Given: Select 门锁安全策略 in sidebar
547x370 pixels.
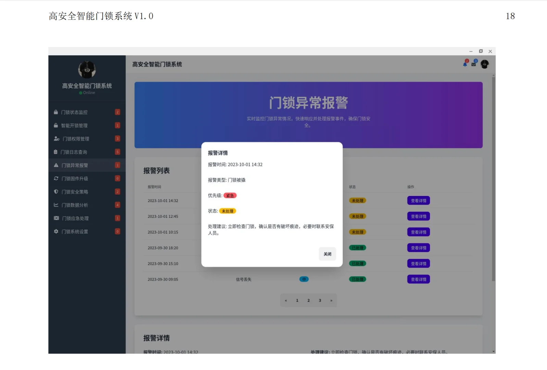Looking at the screenshot, I should coord(87,192).
